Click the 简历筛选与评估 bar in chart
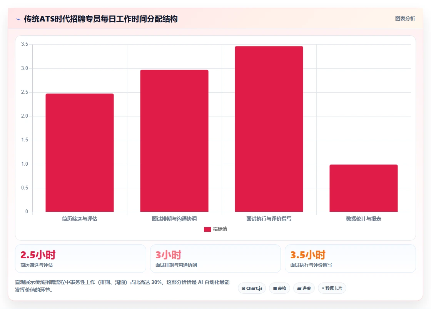 (80, 153)
